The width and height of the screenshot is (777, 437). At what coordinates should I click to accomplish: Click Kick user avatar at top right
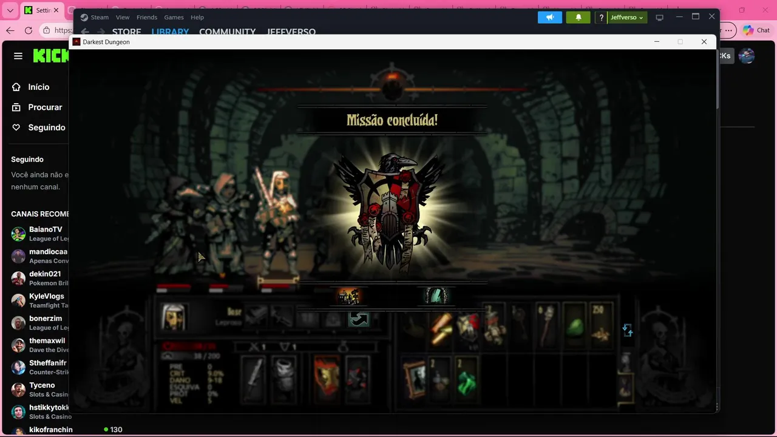[x=746, y=56]
